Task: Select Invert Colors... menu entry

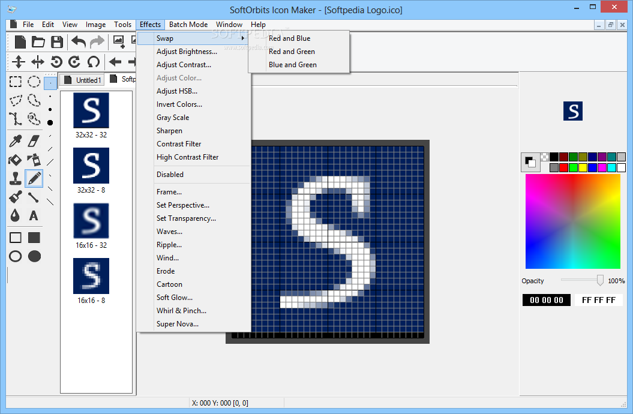Action: (x=193, y=104)
